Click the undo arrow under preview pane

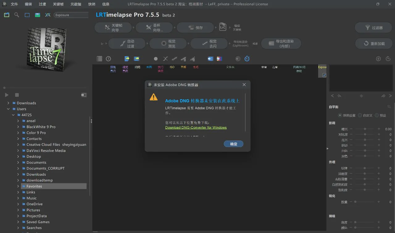[339, 96]
